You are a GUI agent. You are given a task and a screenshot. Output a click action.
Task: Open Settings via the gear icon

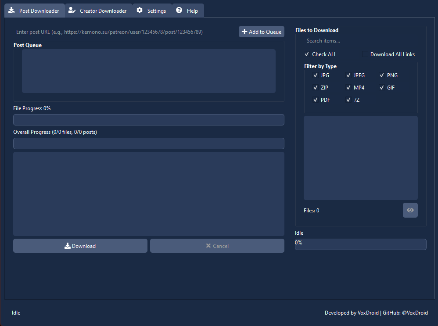(x=139, y=10)
